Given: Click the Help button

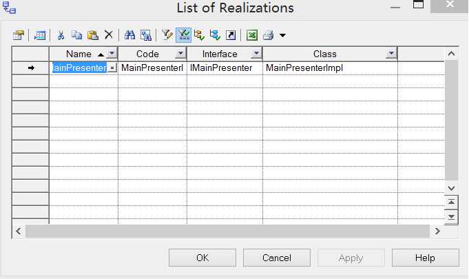Looking at the screenshot, I should pos(425,258).
